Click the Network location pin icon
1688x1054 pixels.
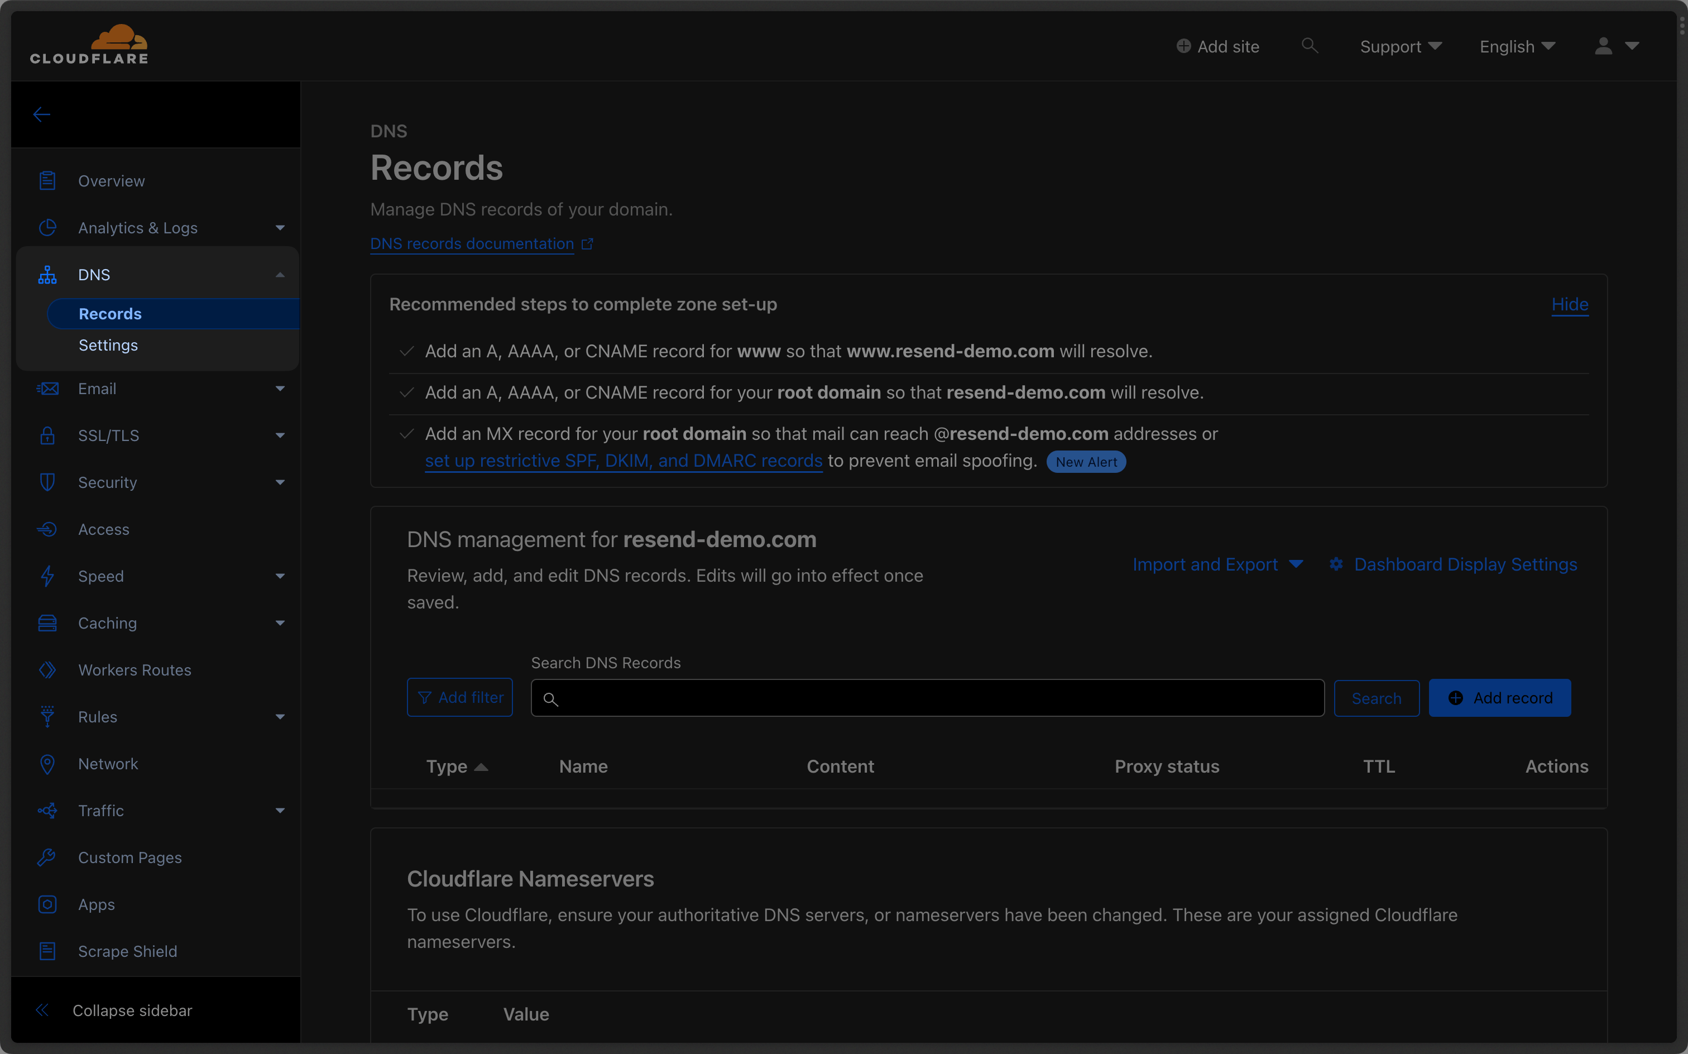click(x=47, y=764)
